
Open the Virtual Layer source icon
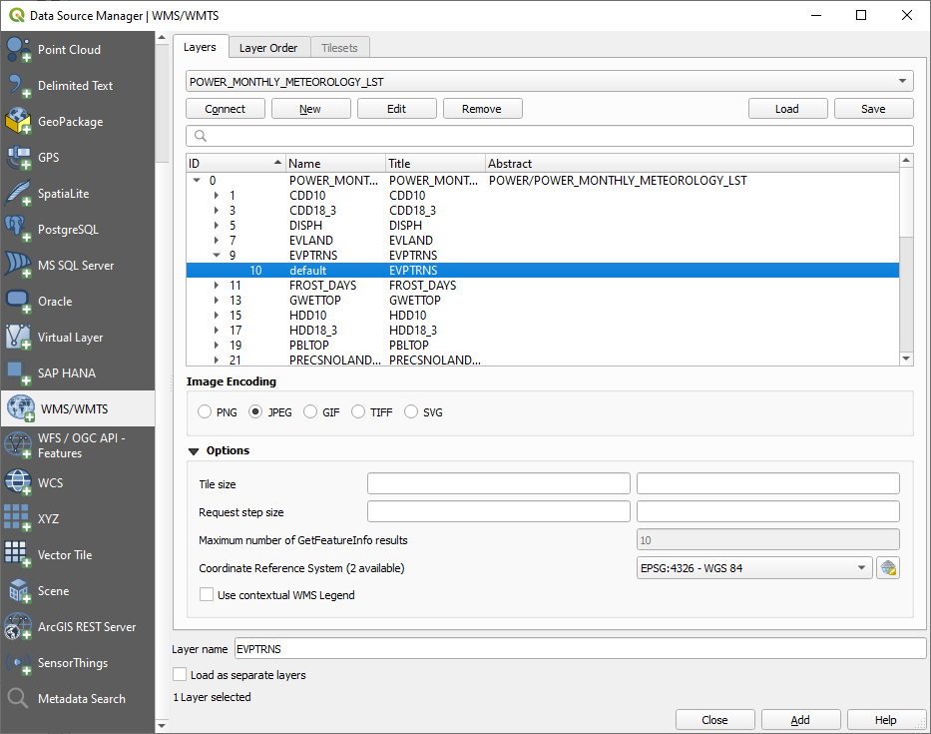point(20,338)
